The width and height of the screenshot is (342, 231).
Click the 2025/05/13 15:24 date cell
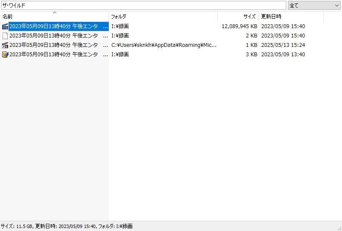[283, 45]
